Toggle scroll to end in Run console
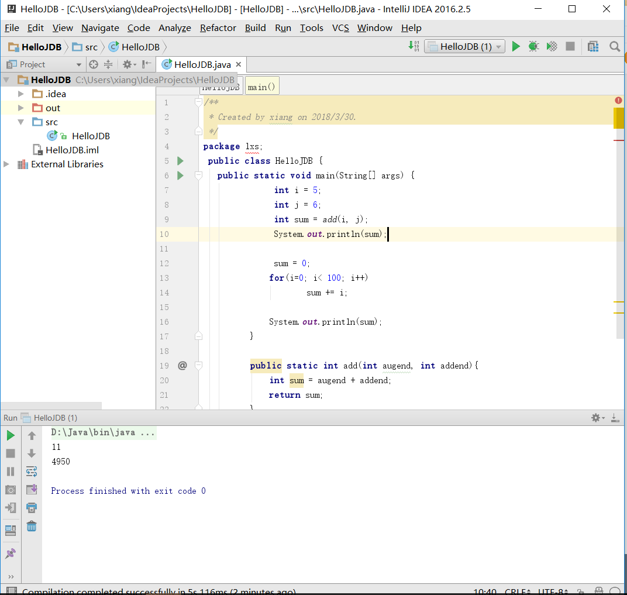The height and width of the screenshot is (595, 627). [x=32, y=490]
